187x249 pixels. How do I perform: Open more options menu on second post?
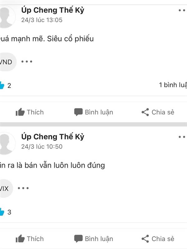[182, 137]
